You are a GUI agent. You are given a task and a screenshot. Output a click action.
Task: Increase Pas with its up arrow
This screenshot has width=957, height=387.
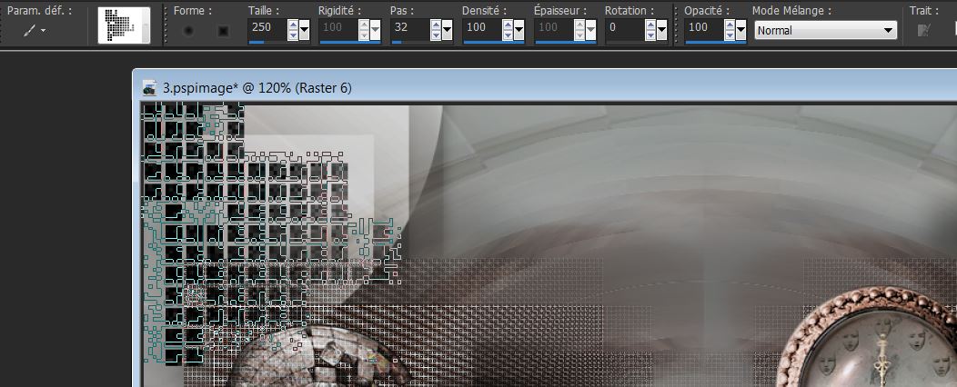[x=436, y=25]
